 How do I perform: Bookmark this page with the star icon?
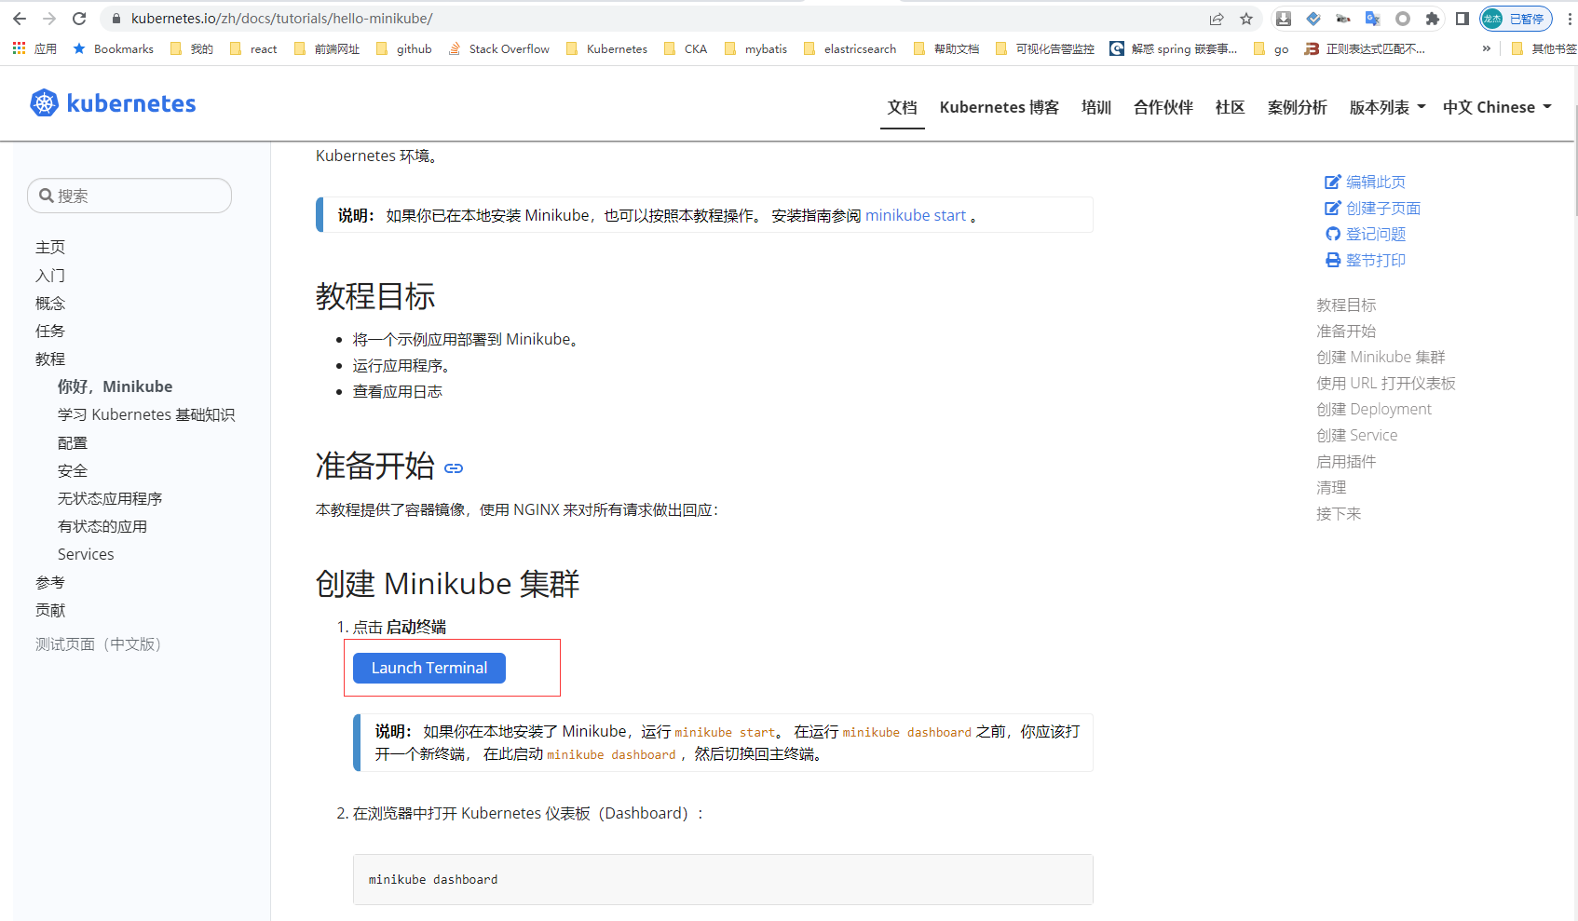[1246, 19]
